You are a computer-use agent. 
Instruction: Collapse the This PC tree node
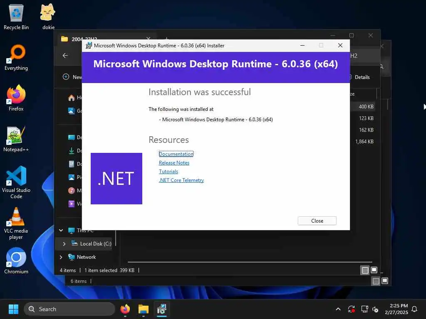pos(61,230)
